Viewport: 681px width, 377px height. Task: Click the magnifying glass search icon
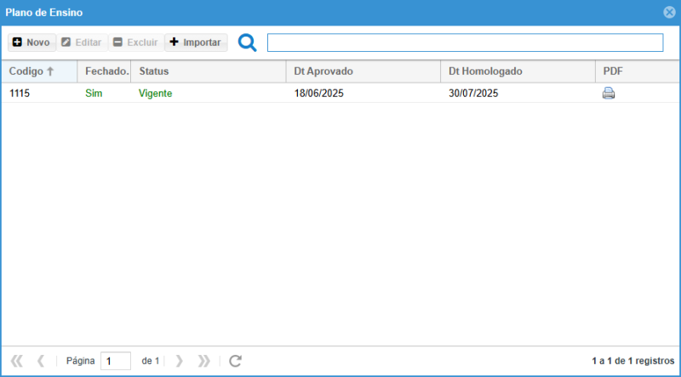point(247,43)
